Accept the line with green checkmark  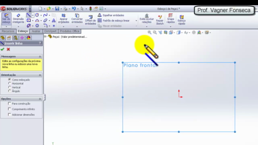click(x=2, y=49)
